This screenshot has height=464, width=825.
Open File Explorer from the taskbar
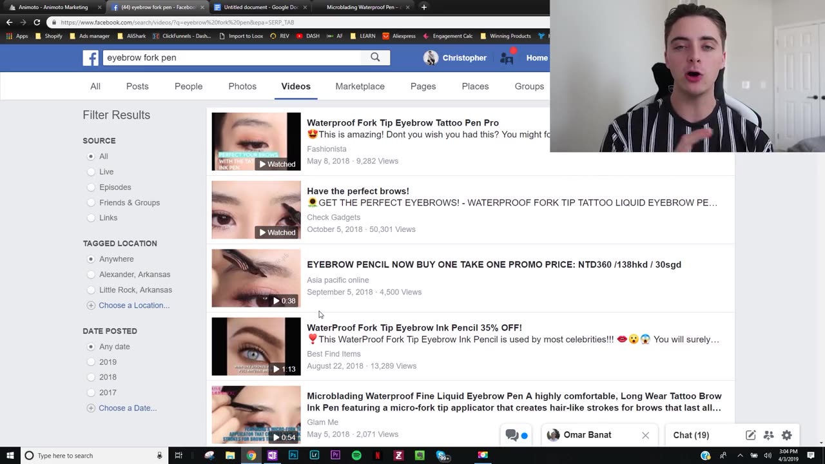point(230,456)
